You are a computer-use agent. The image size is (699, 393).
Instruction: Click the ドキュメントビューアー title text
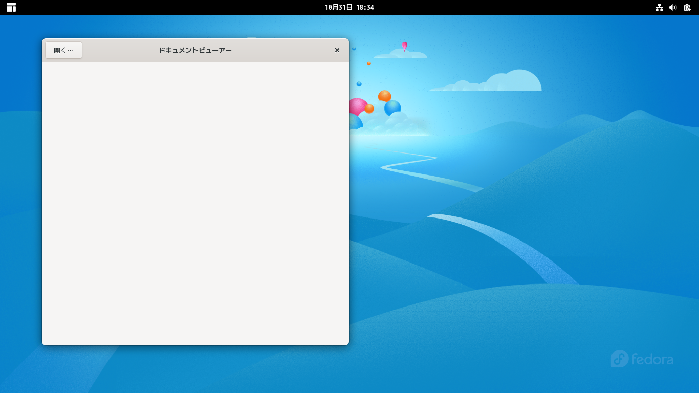[195, 50]
